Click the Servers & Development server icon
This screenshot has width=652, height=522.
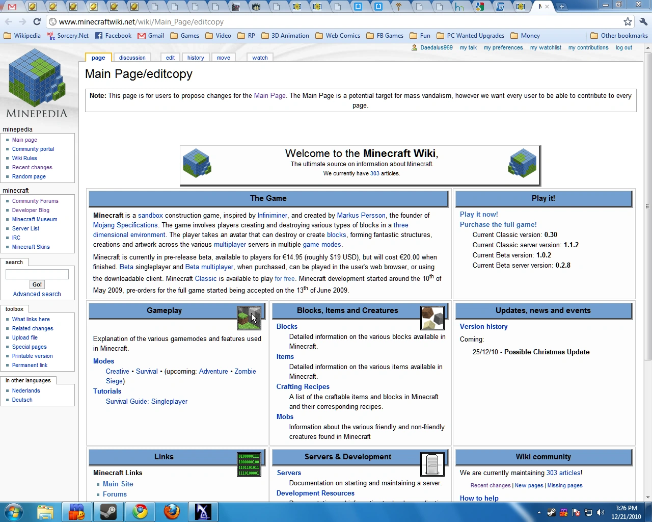pyautogui.click(x=432, y=464)
